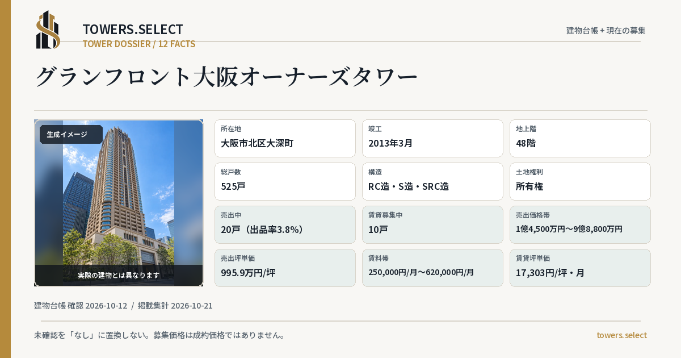Open the generated tower building image
Screen dimensions: 681x358
(119, 203)
